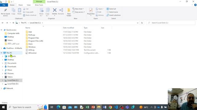Choose Copy path in Clipboard group

[28, 12]
